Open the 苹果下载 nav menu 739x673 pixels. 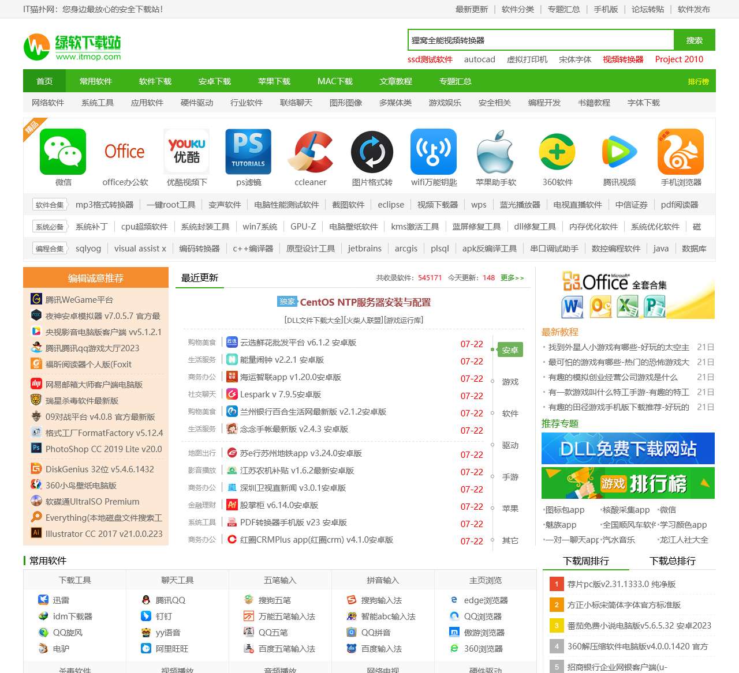(274, 81)
